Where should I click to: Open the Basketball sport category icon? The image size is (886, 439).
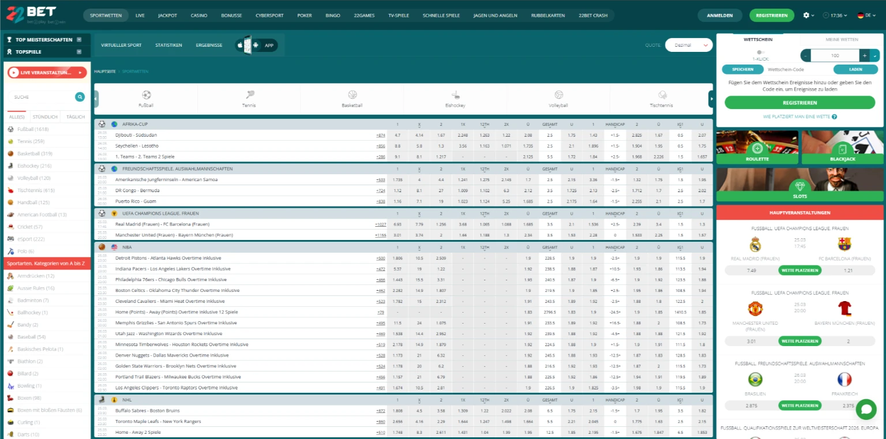tap(352, 96)
